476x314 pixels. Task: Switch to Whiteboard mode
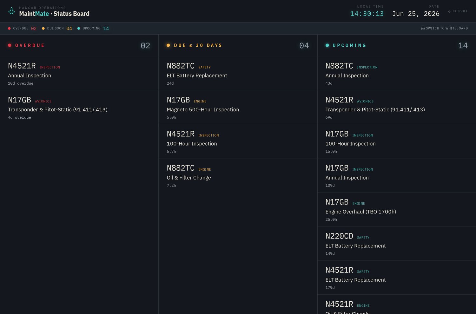click(x=444, y=28)
